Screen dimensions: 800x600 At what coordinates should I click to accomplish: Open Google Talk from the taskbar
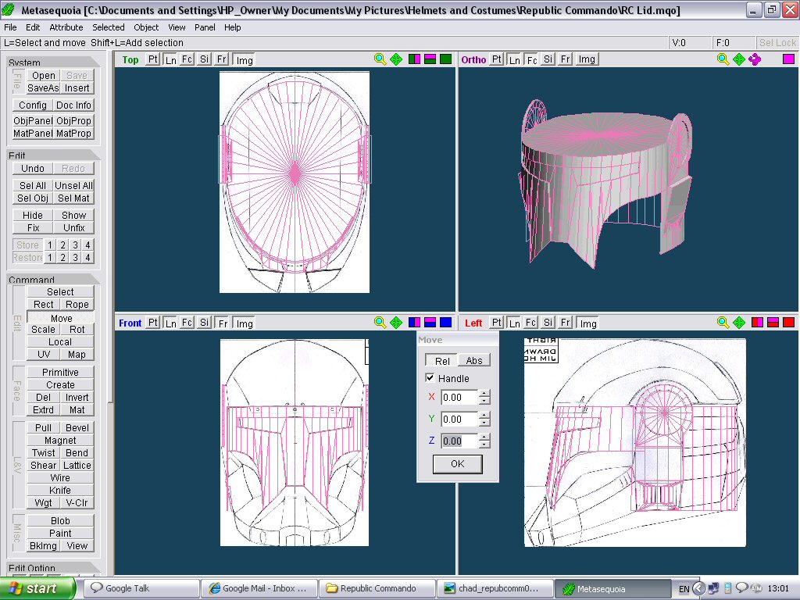pos(141,588)
